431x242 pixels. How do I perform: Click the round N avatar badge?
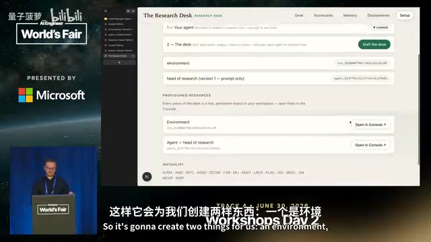pos(147,177)
